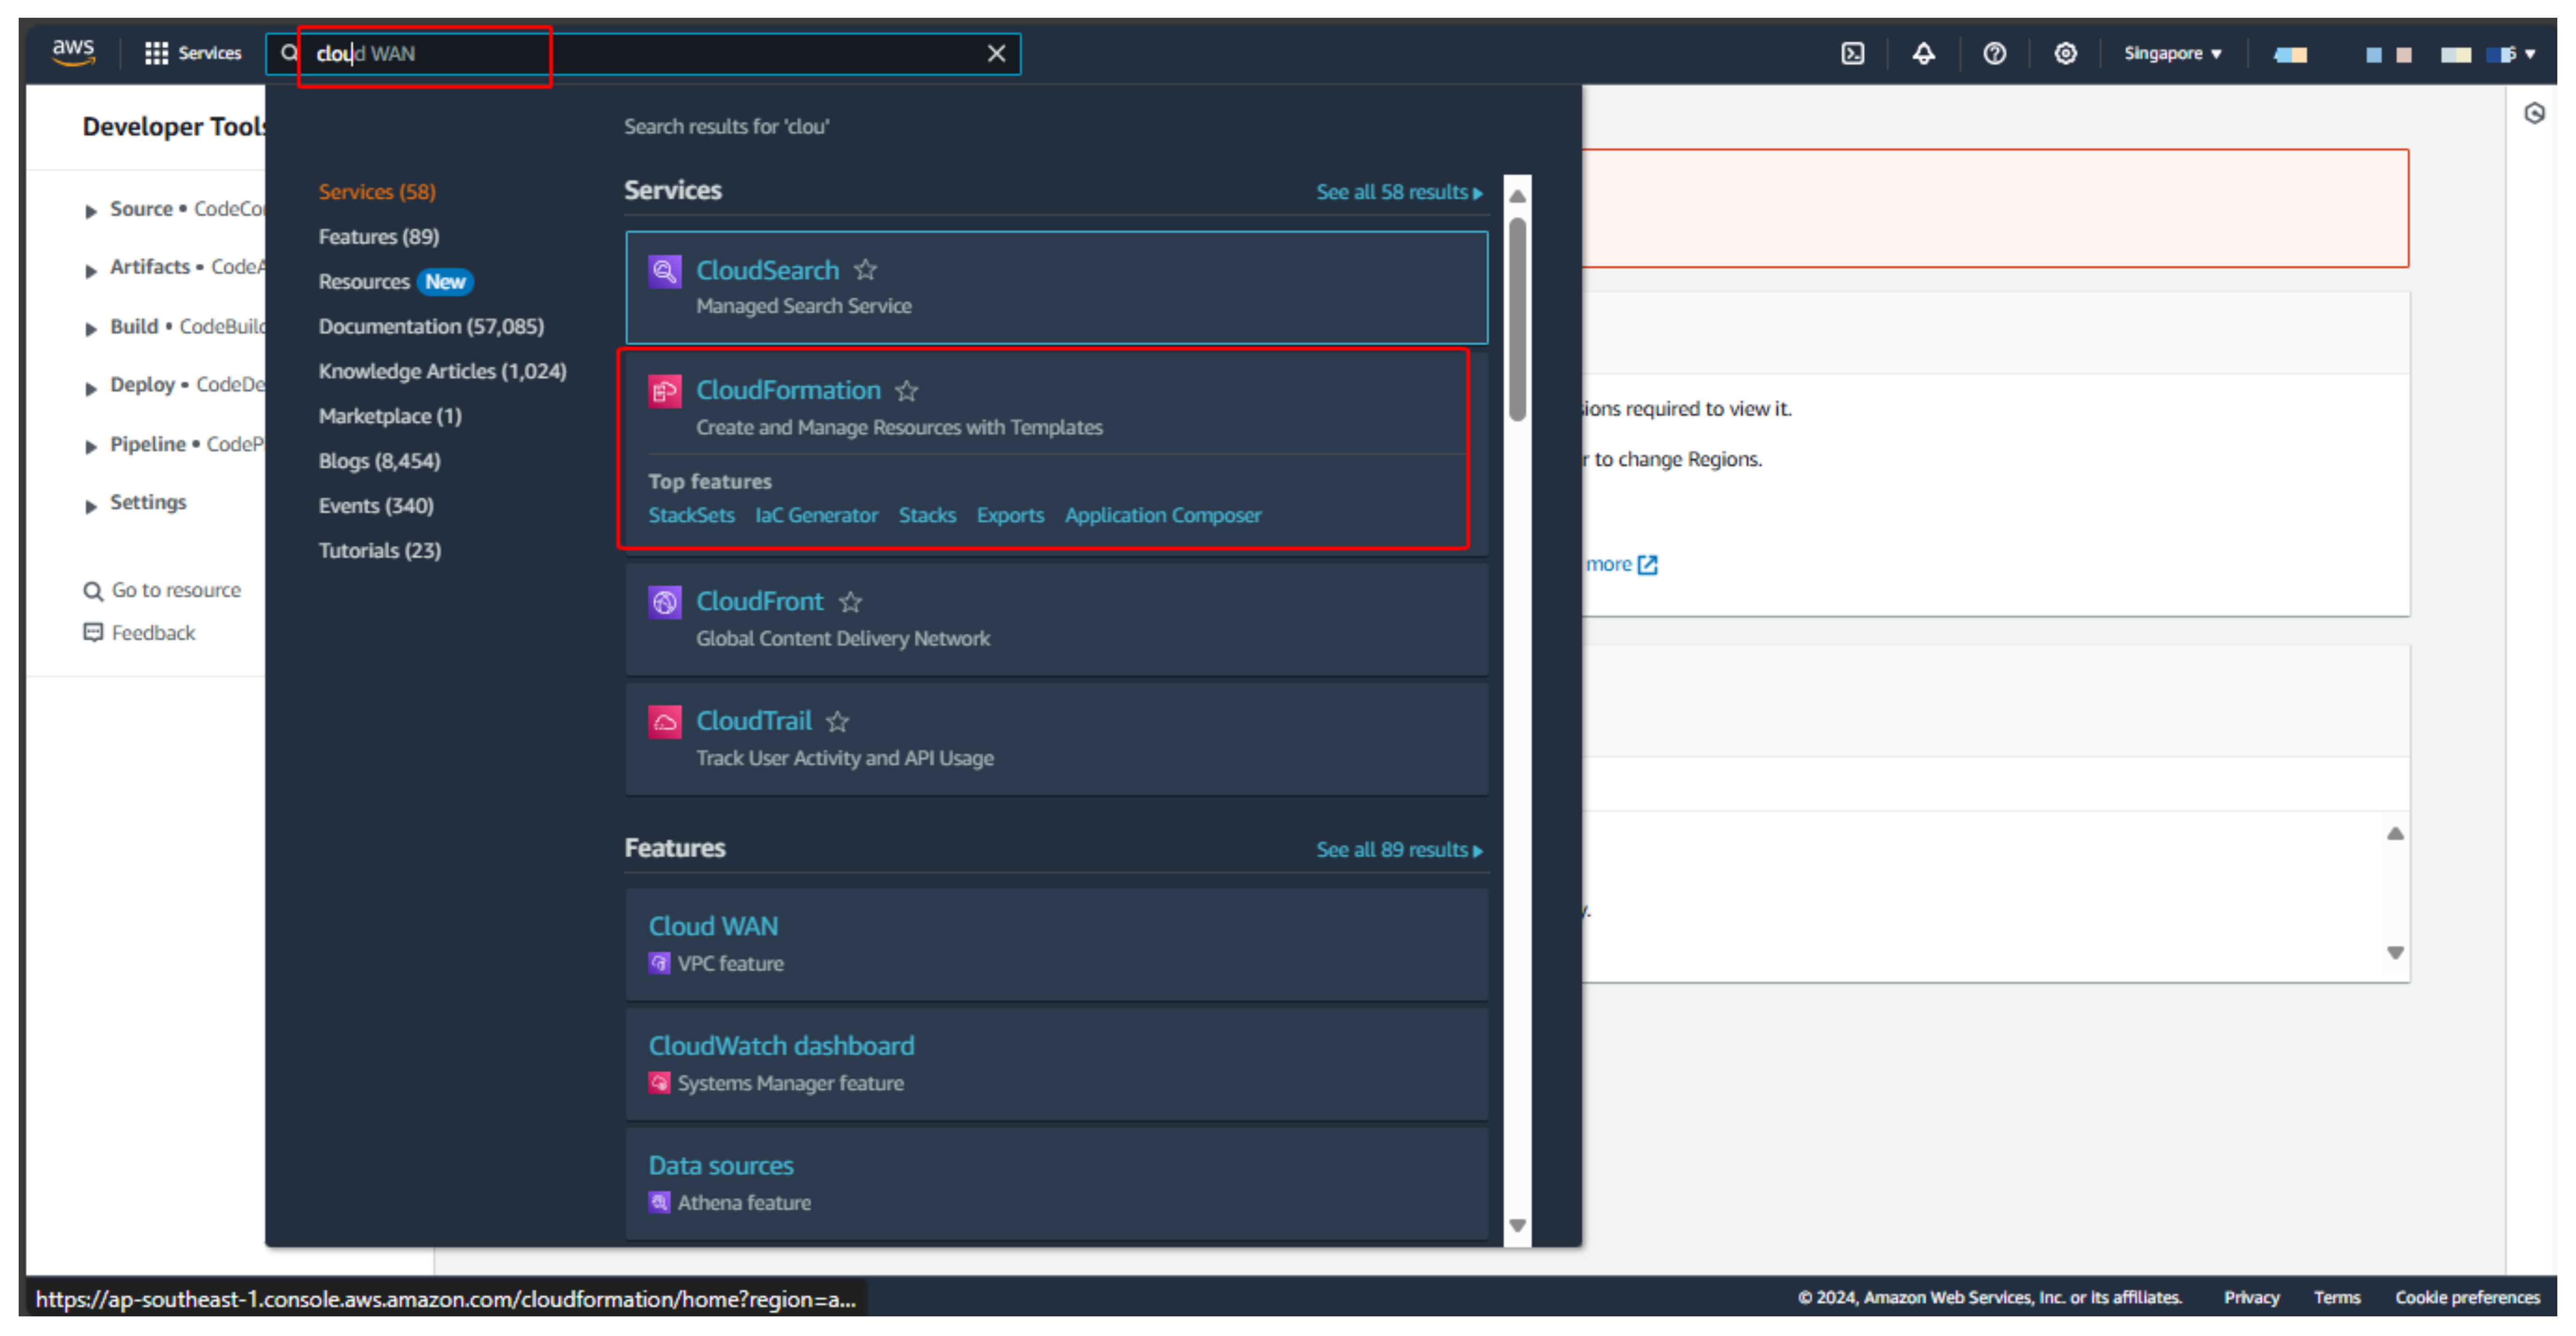The image size is (2576, 1336).
Task: Filter by Marketplace (1)
Action: coord(390,416)
